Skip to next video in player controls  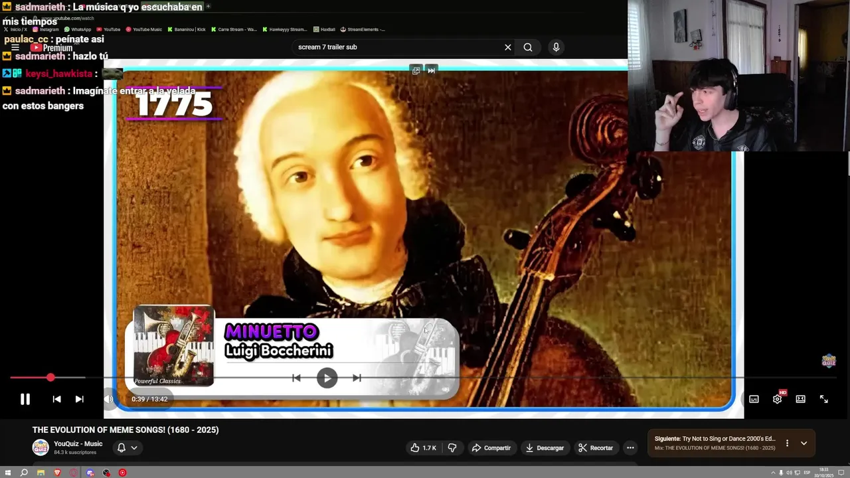[79, 399]
